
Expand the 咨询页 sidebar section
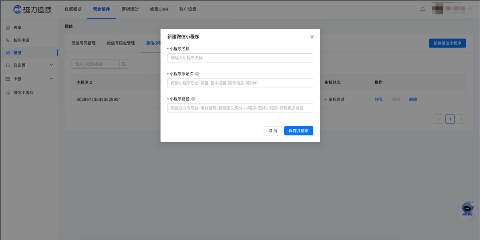(51, 65)
